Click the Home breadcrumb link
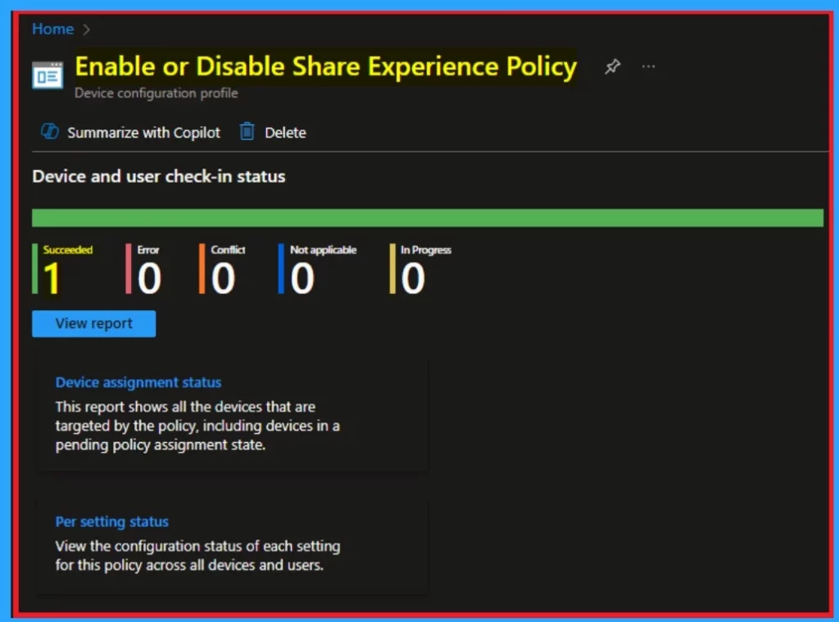 point(52,29)
